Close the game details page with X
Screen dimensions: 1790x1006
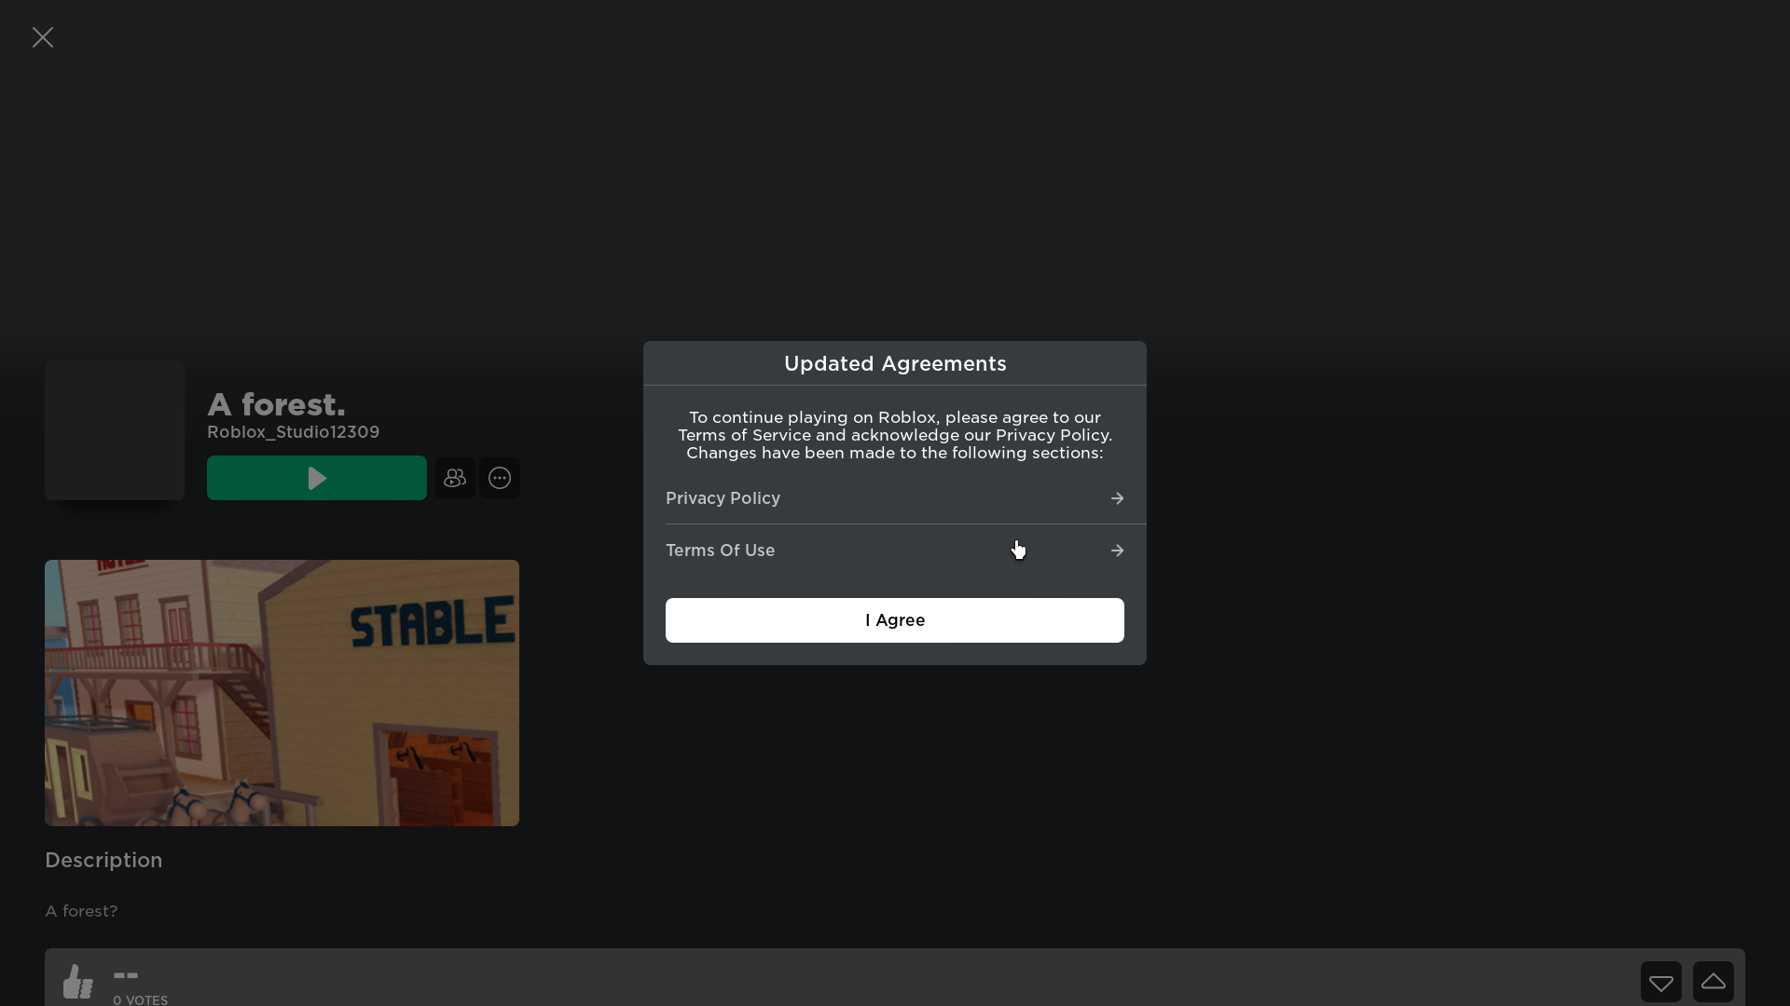pyautogui.click(x=43, y=37)
